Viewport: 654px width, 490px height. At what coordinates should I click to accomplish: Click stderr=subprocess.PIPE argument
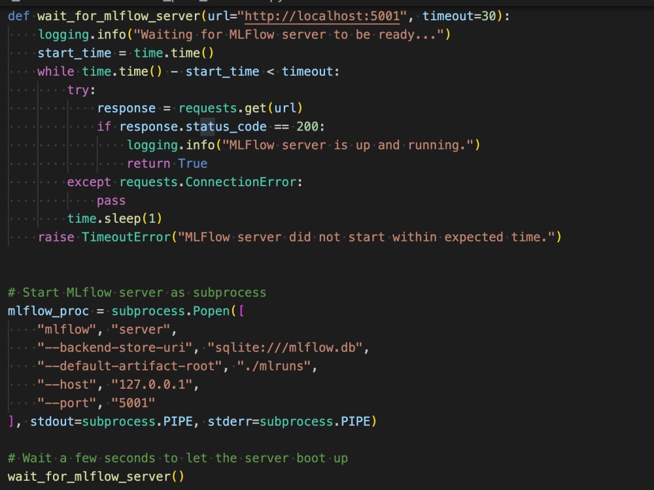point(289,421)
